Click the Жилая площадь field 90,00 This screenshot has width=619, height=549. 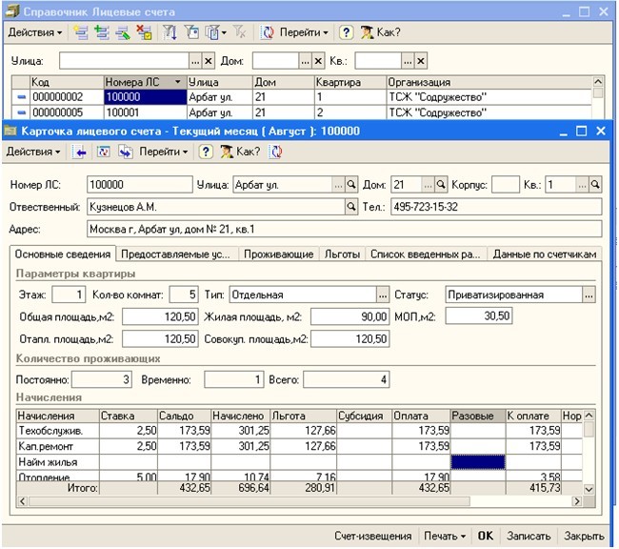[x=349, y=317]
